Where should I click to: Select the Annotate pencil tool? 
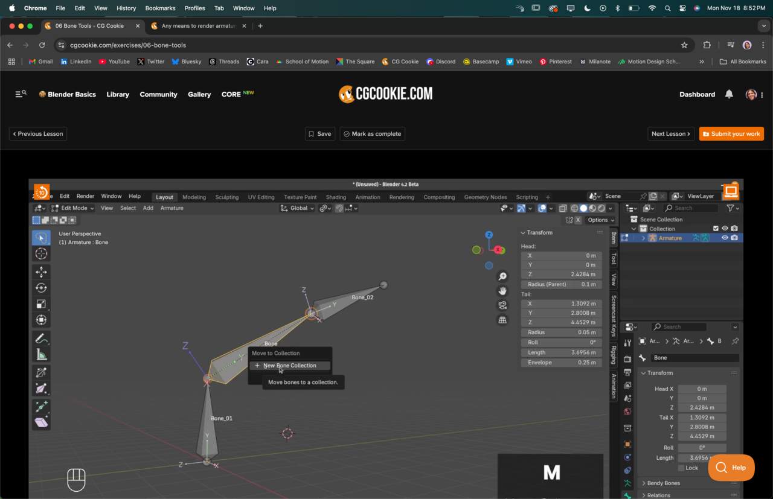(x=41, y=338)
